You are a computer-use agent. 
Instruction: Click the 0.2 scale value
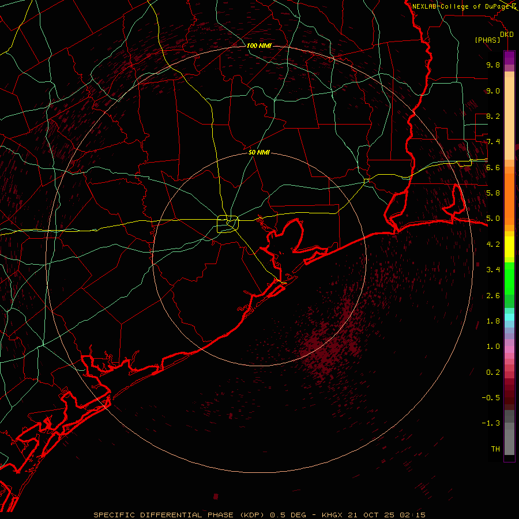(x=493, y=373)
